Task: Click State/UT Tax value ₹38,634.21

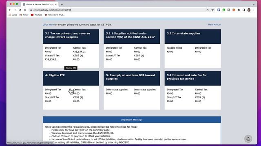Action: (51, 60)
